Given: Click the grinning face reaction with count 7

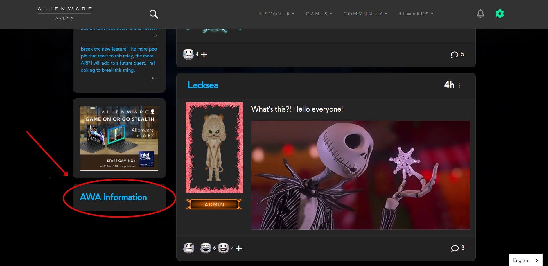Looking at the screenshot, I should [x=223, y=248].
